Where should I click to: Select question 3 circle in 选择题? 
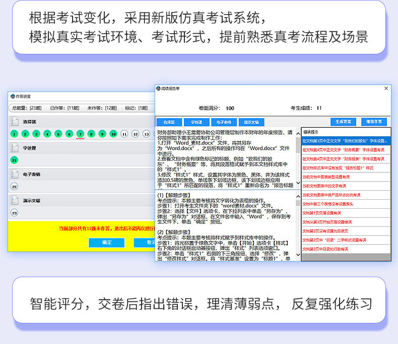tap(36, 134)
